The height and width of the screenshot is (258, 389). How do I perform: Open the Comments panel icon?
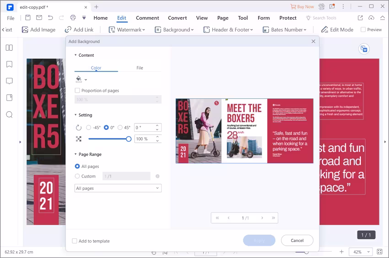click(x=9, y=81)
